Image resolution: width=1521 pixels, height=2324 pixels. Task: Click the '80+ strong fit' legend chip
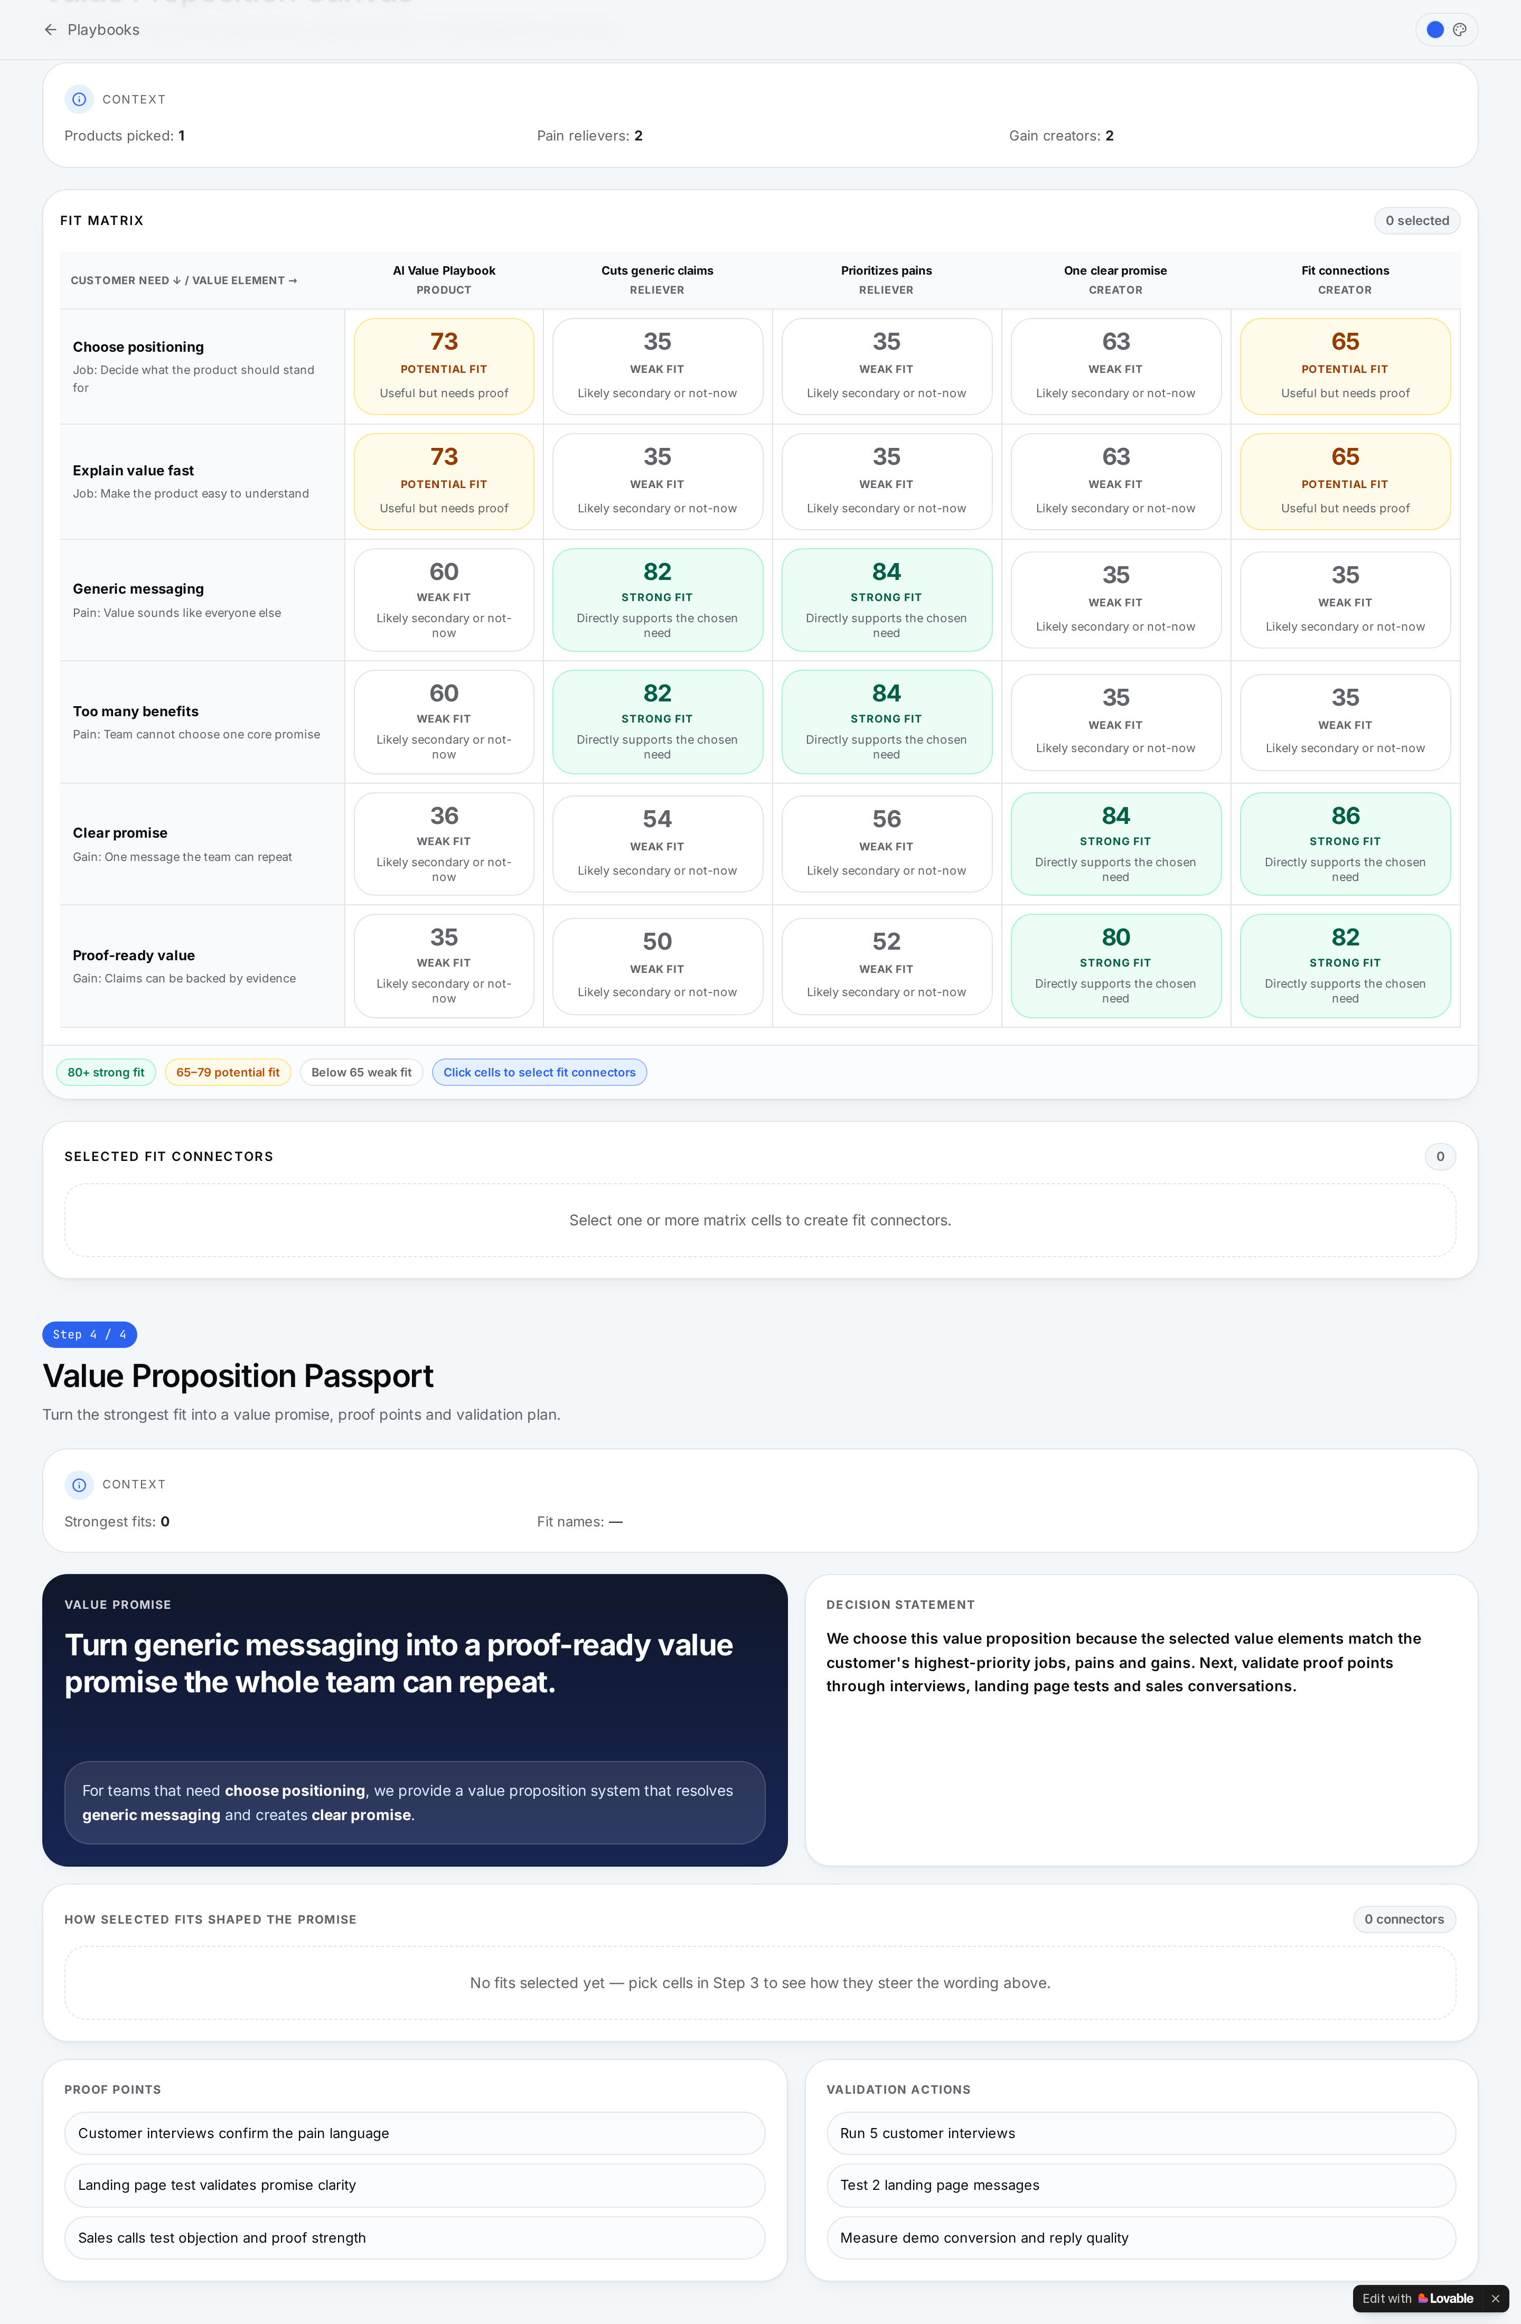point(106,1072)
